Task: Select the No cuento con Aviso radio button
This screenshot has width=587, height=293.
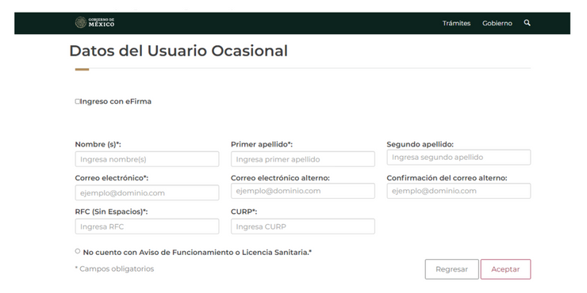Action: point(78,251)
